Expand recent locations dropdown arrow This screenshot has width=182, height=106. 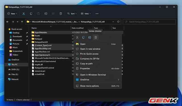(x=17, y=22)
